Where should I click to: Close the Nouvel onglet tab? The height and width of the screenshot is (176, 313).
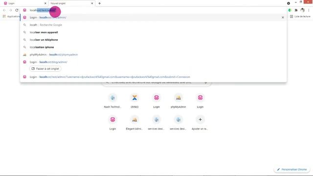92,3
